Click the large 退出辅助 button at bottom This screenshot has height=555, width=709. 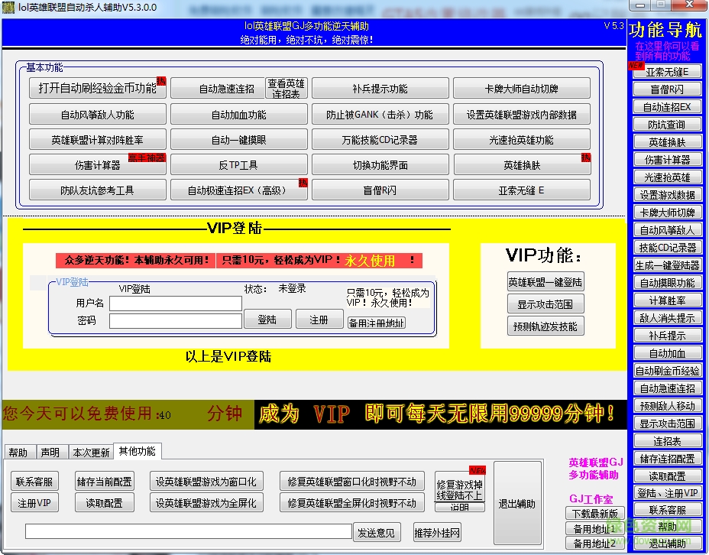coord(516,503)
